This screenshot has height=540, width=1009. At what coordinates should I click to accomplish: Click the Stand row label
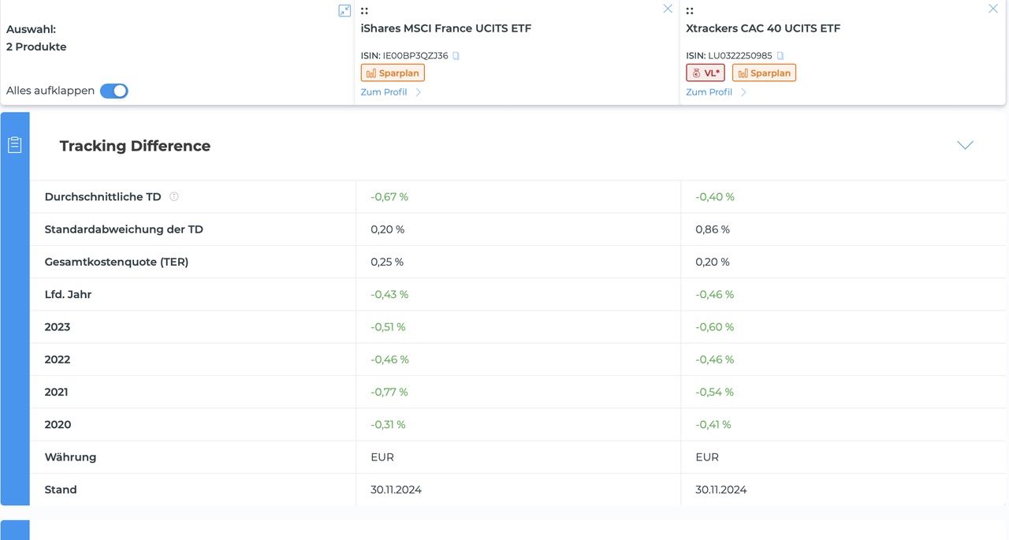tap(61, 490)
